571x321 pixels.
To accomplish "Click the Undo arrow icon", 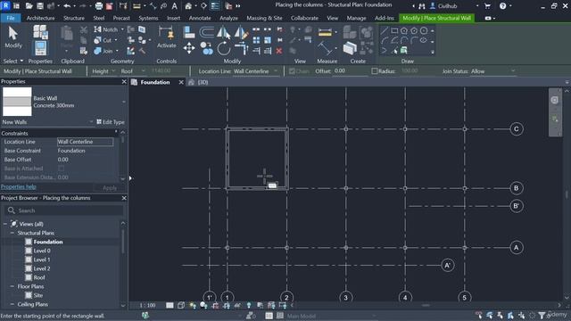I will 67,6.
